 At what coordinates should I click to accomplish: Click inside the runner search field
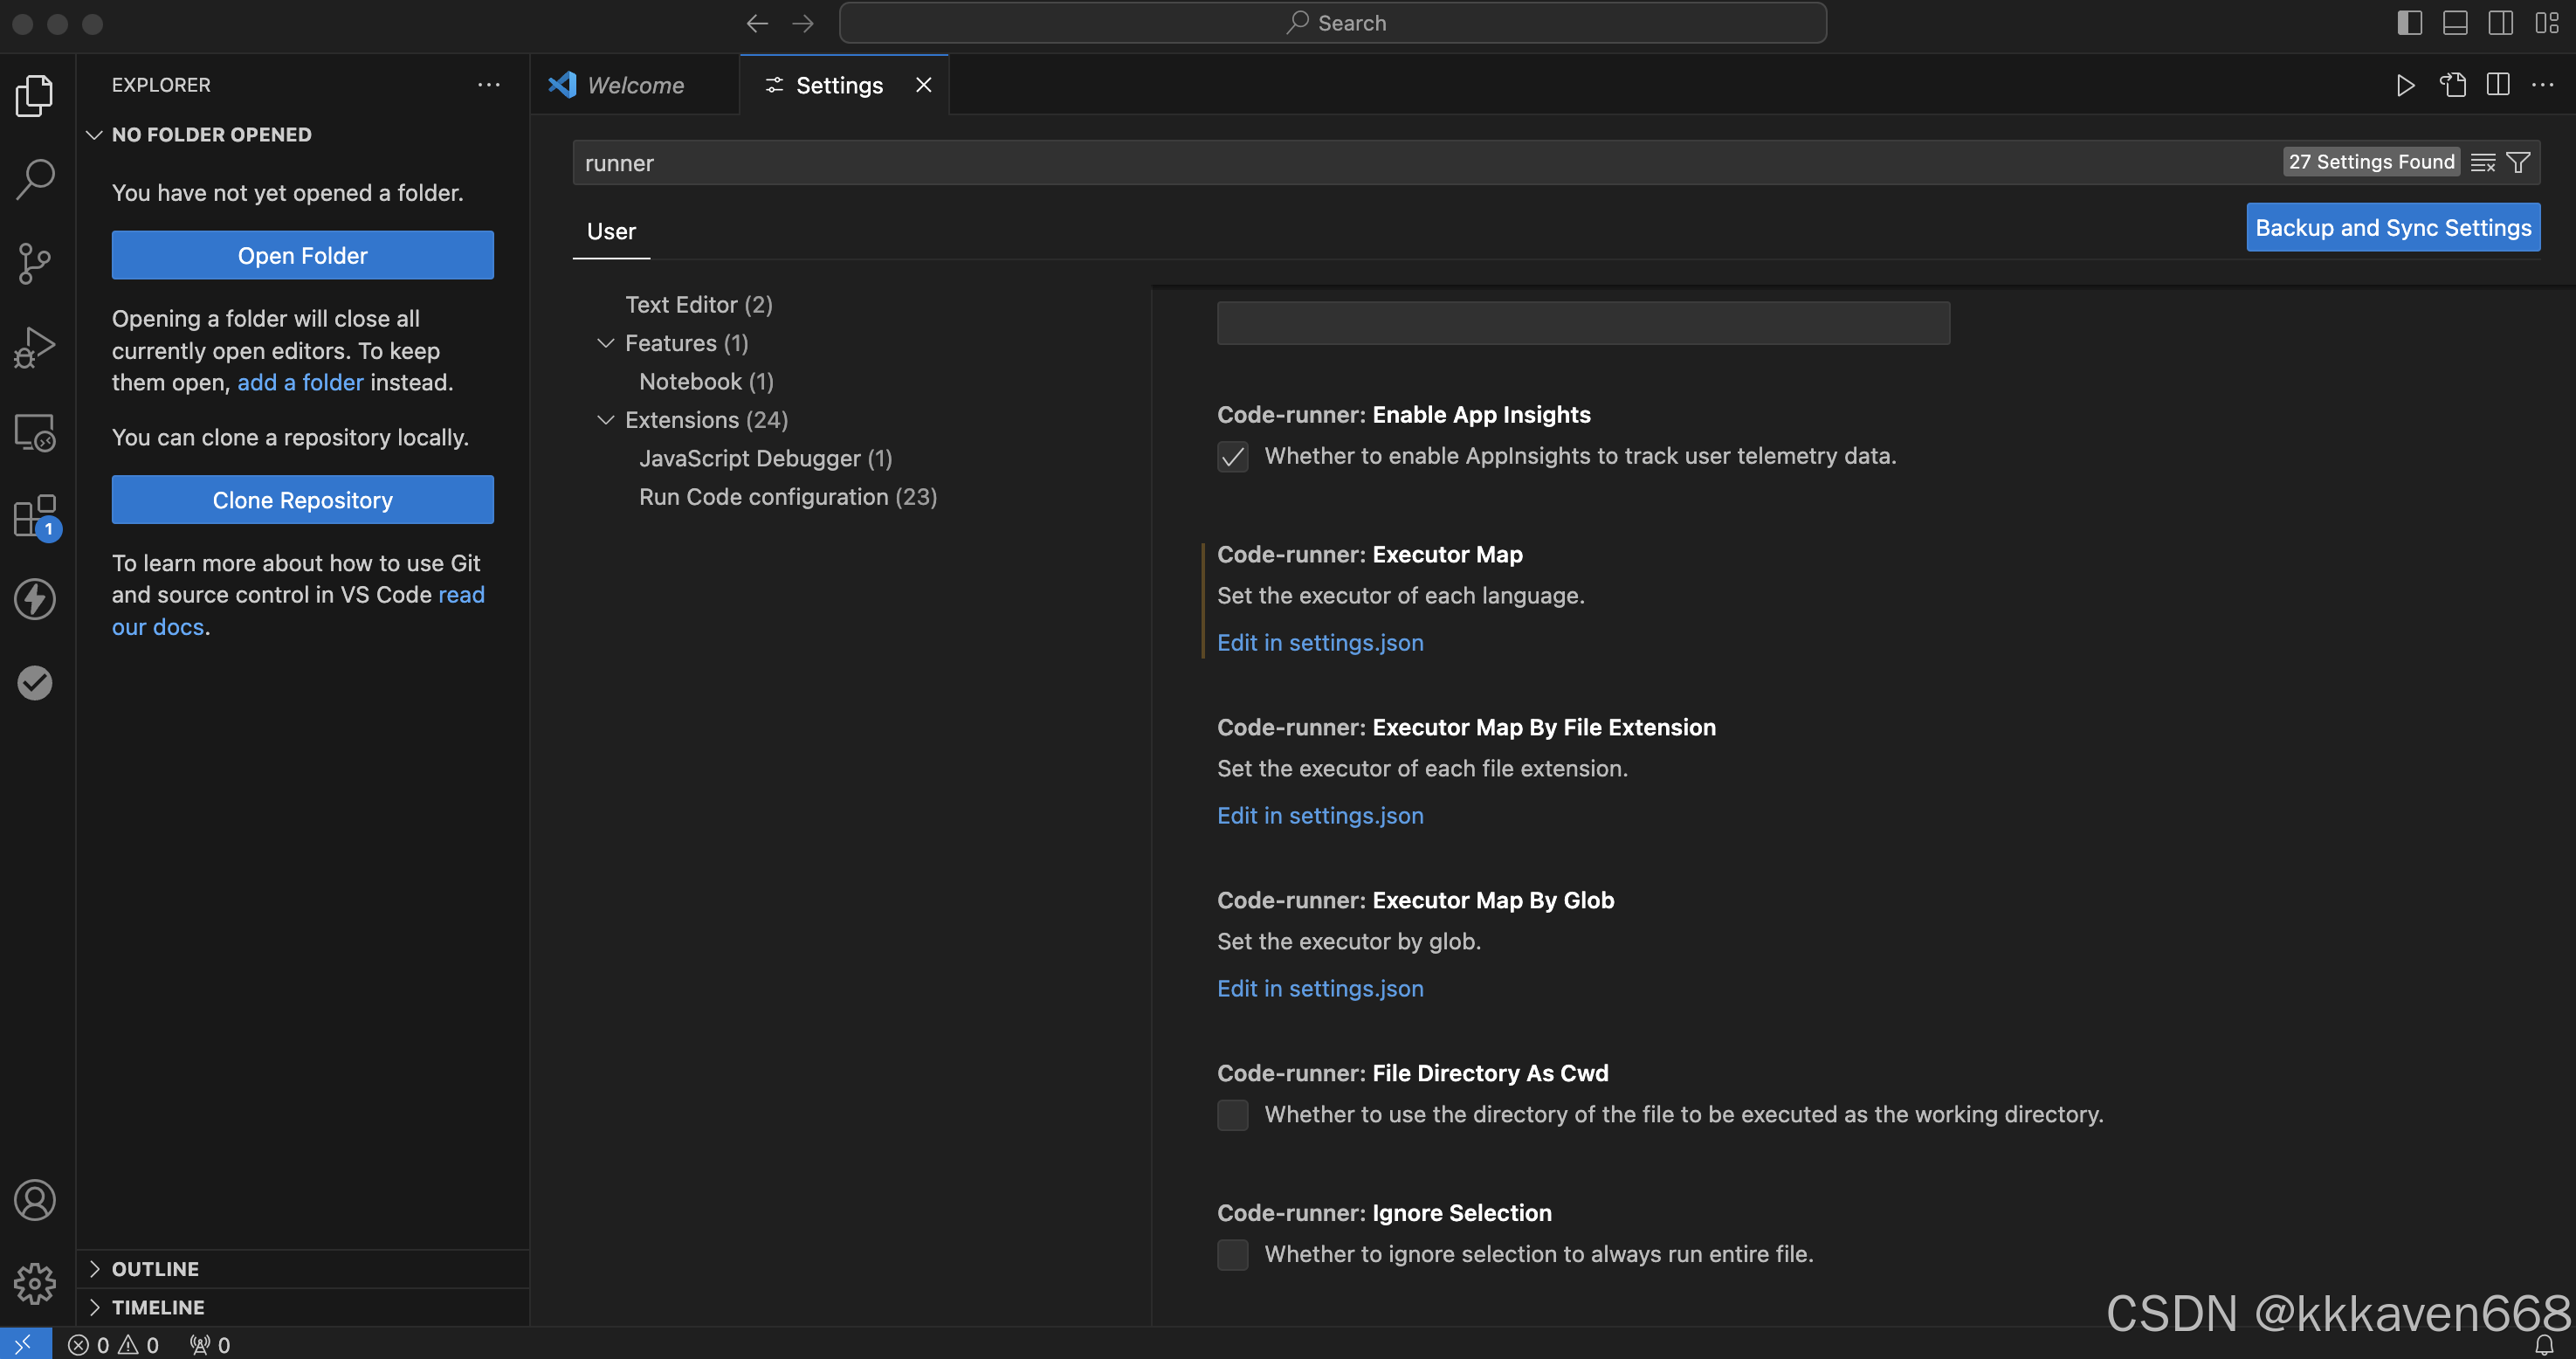coord(1100,162)
